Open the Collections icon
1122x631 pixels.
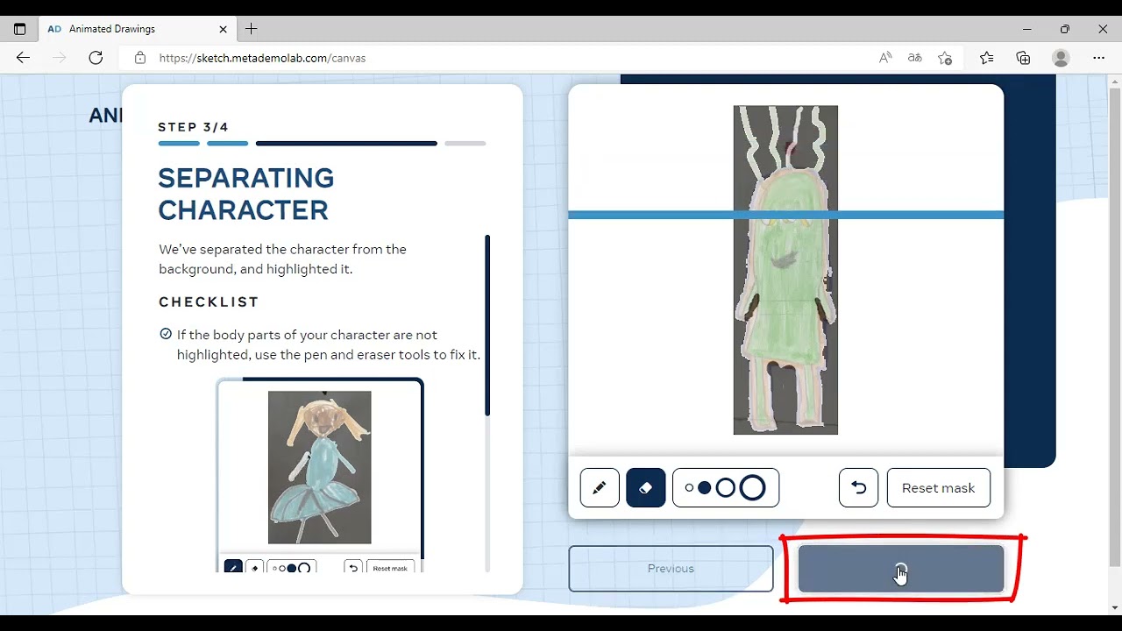pyautogui.click(x=1023, y=58)
